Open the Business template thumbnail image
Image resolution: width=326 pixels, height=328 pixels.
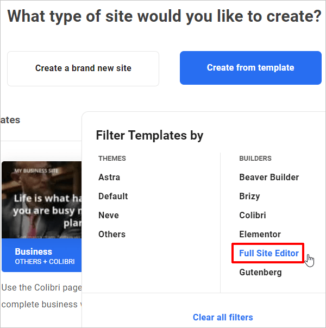click(x=41, y=199)
